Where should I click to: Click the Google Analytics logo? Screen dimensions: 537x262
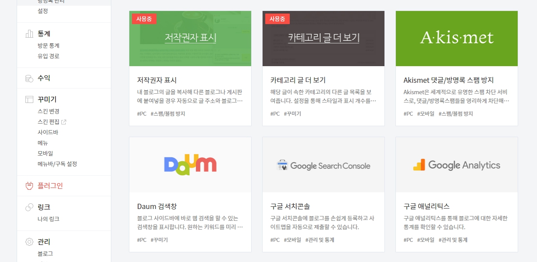click(x=457, y=165)
